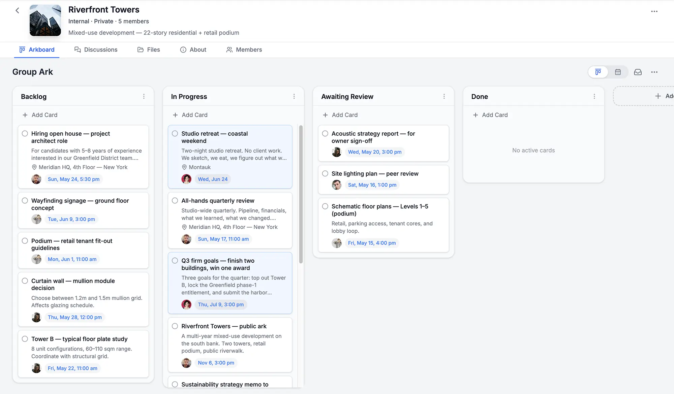The width and height of the screenshot is (674, 394).
Task: Switch to the calendar view icon
Action: (618, 72)
